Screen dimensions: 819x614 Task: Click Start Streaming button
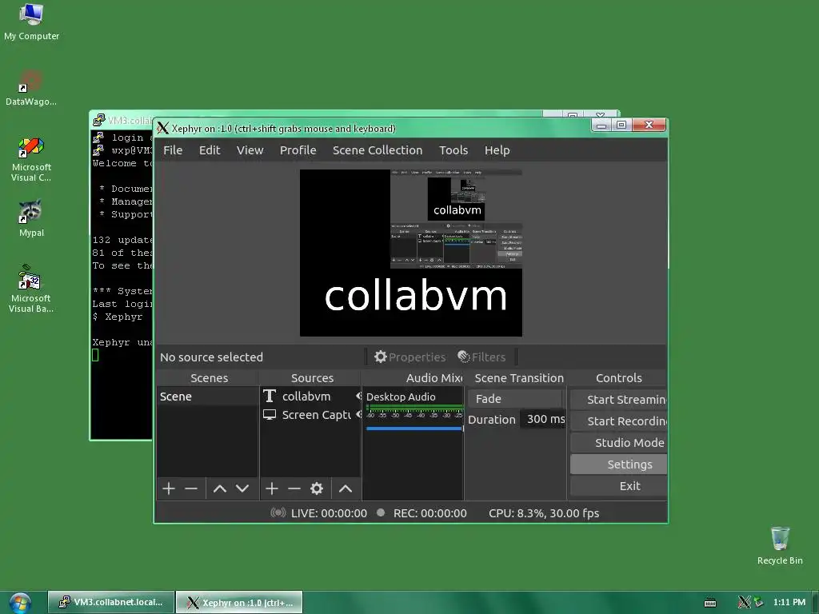click(618, 400)
